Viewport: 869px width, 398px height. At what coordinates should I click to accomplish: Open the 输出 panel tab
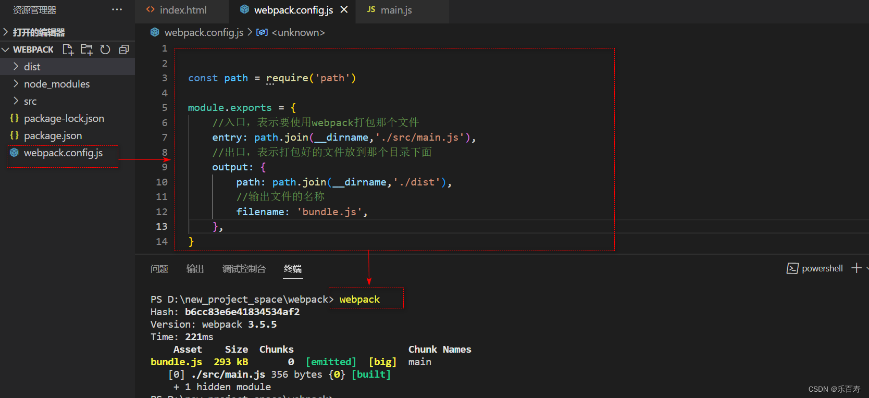coord(195,269)
